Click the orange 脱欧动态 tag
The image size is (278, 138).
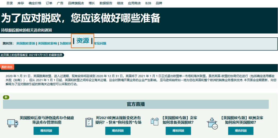pos(7,67)
